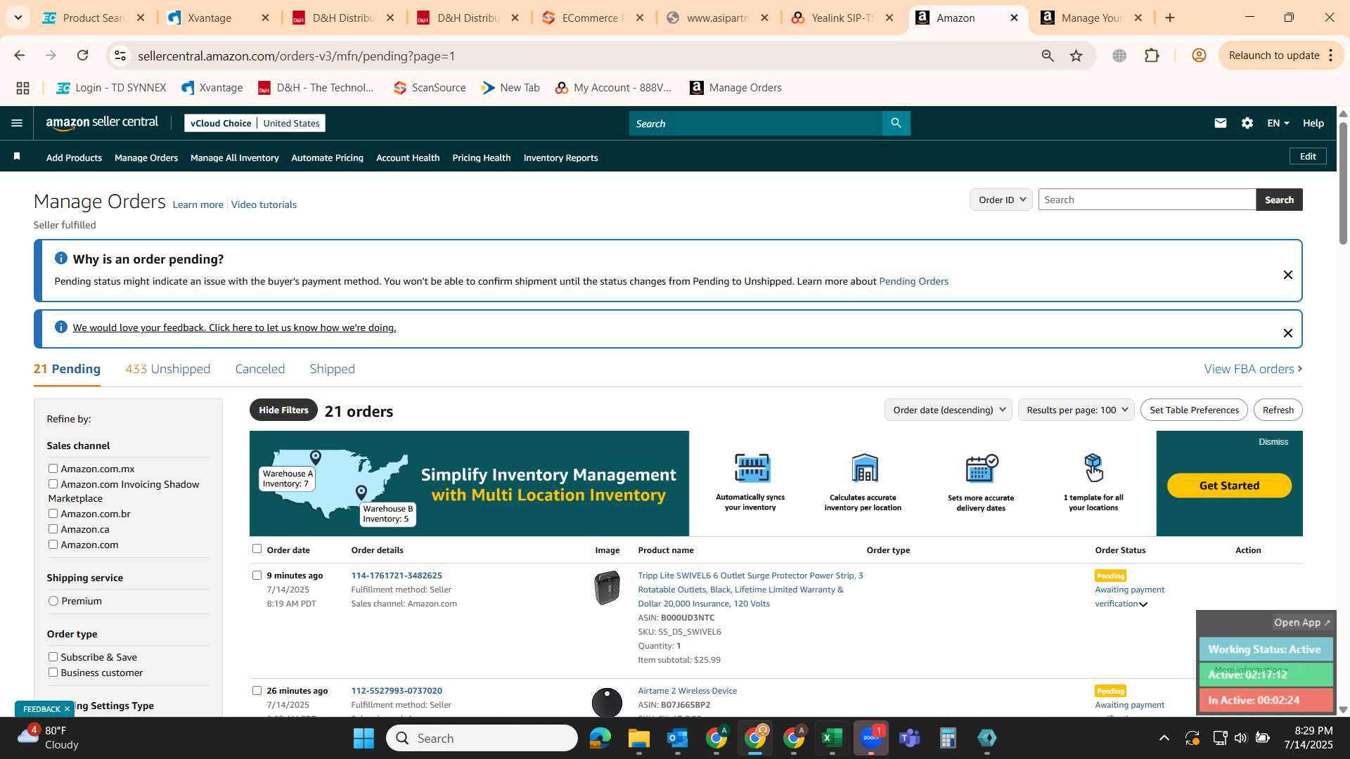Open the Chrome profile icon
The width and height of the screenshot is (1350, 759).
pyautogui.click(x=1199, y=56)
